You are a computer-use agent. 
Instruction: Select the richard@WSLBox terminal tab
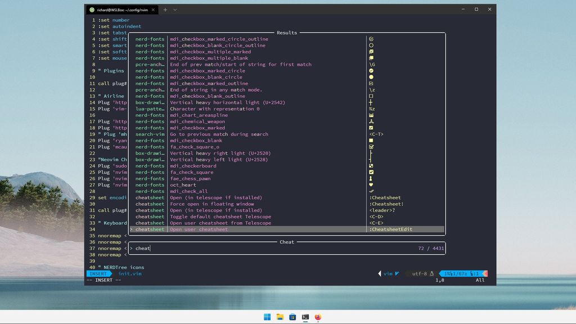coord(118,9)
